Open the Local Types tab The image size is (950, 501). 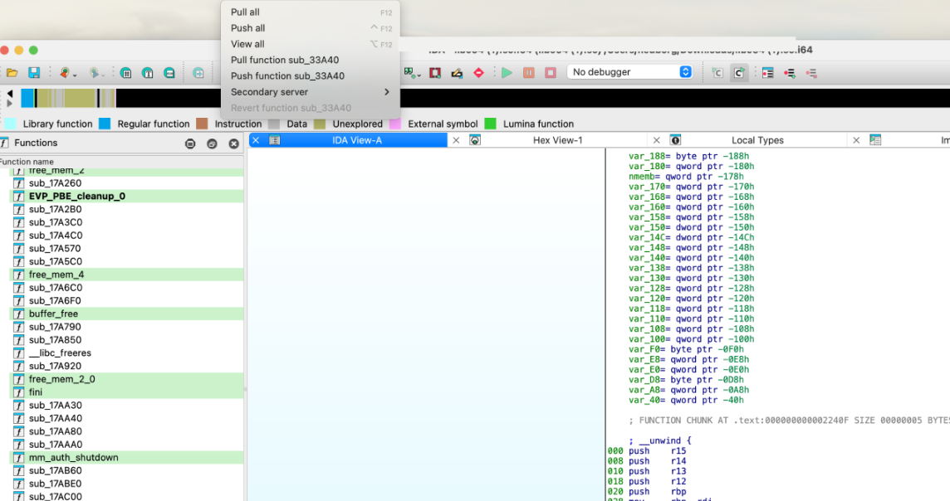(x=757, y=140)
